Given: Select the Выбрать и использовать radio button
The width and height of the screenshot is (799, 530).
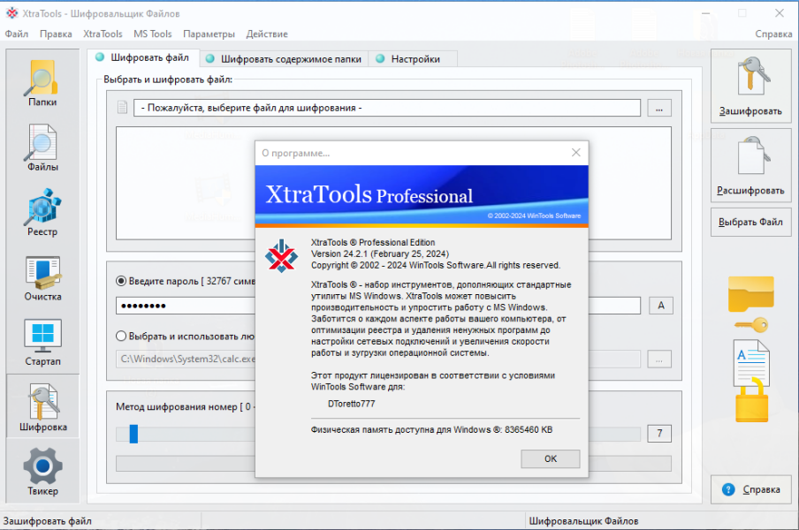Looking at the screenshot, I should point(121,336).
